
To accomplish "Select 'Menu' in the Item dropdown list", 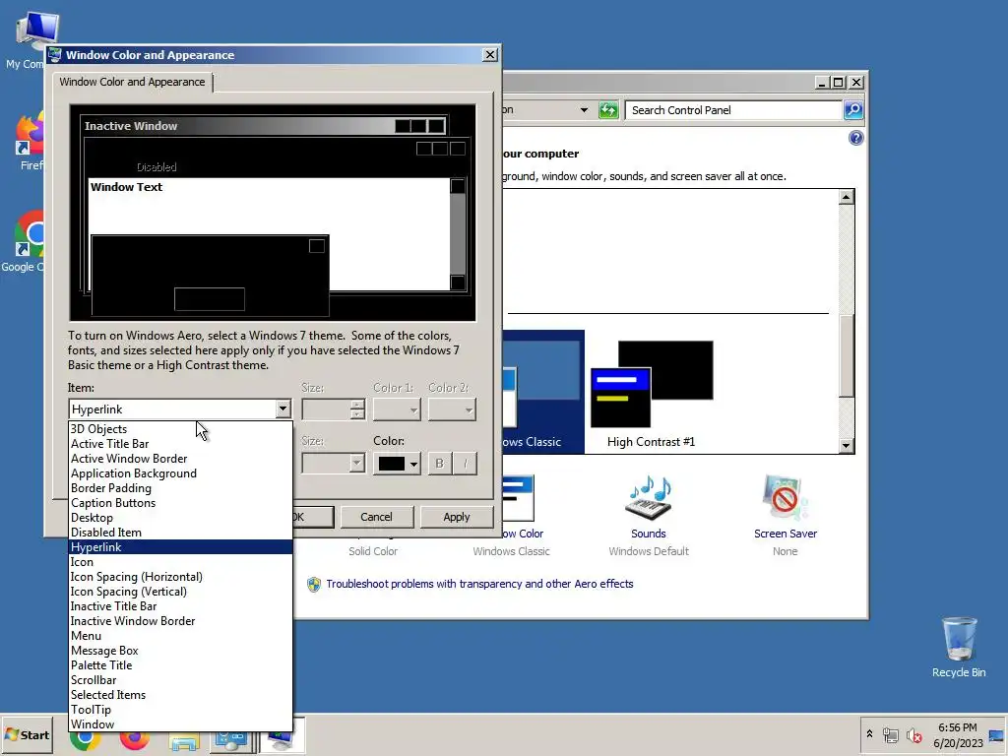I will [180, 636].
